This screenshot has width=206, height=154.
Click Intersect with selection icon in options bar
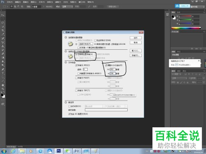tap(22, 7)
